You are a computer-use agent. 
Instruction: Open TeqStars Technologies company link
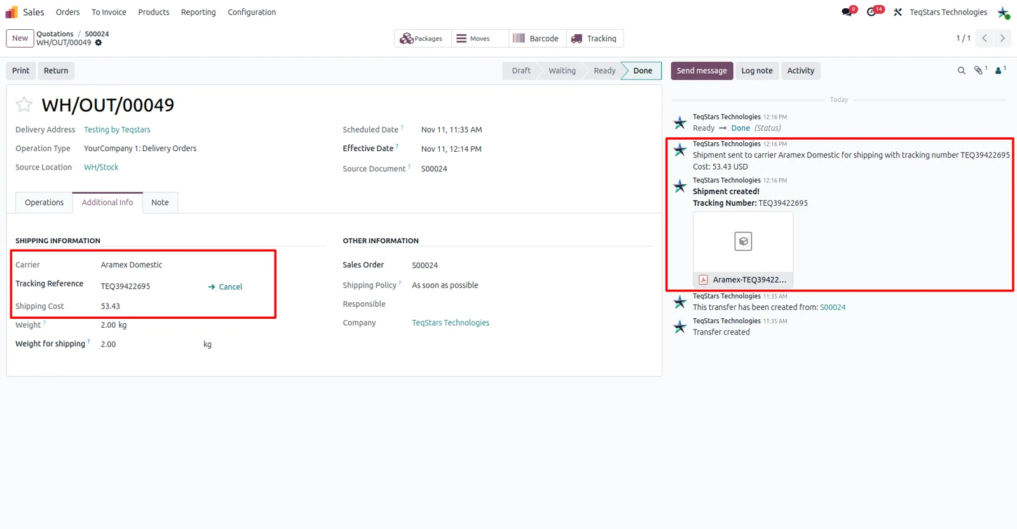(451, 323)
